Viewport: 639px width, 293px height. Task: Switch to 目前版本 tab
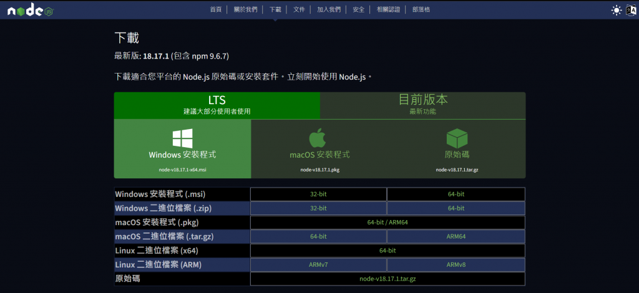coord(422,105)
